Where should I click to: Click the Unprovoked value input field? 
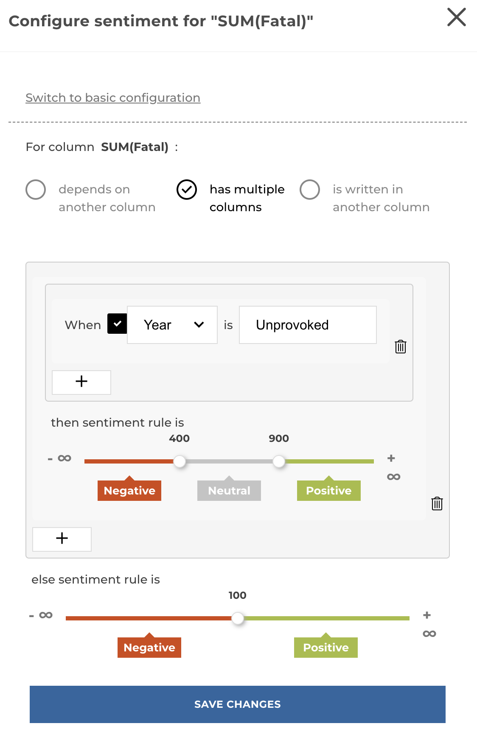point(308,325)
